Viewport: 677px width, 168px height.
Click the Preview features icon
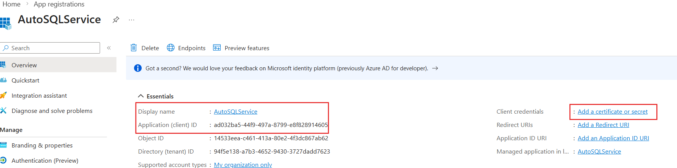217,48
